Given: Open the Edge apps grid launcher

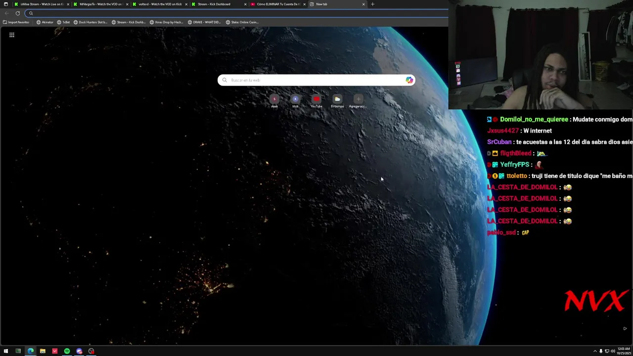Looking at the screenshot, I should 12,35.
